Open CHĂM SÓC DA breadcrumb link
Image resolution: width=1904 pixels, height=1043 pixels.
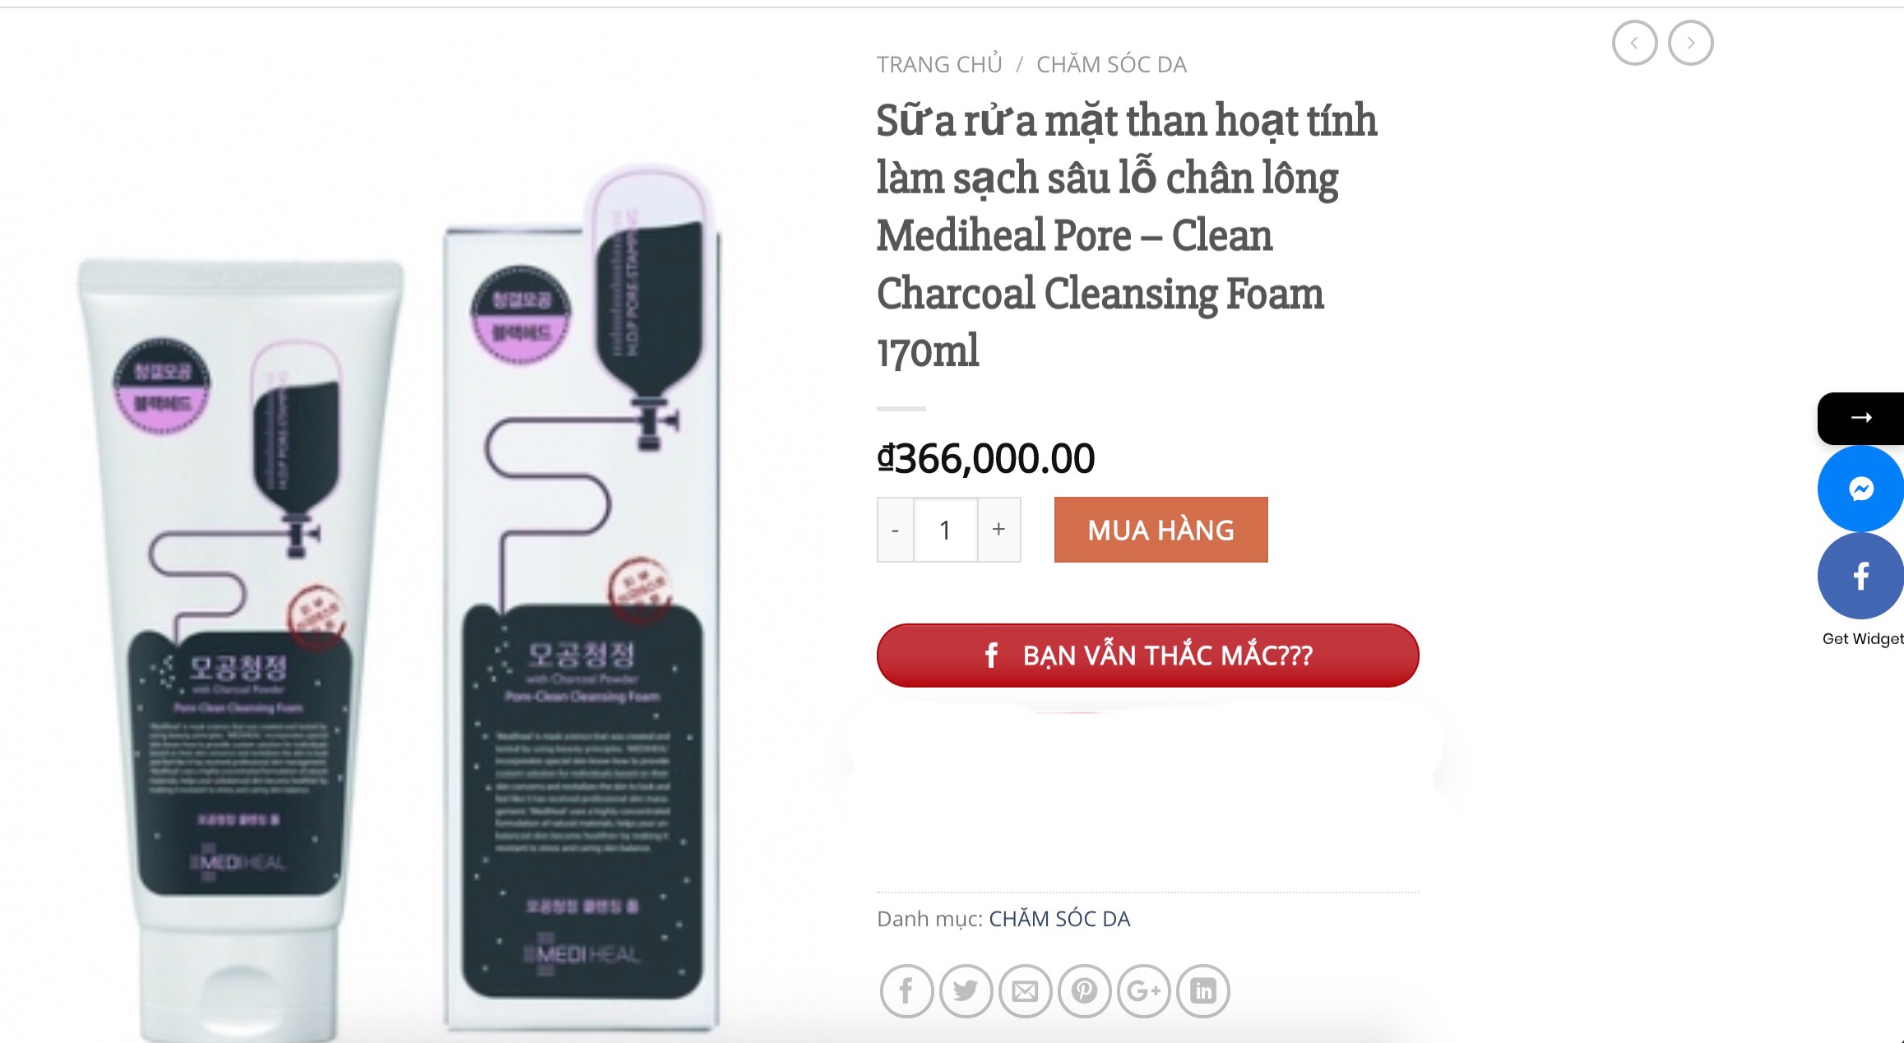pyautogui.click(x=1111, y=64)
